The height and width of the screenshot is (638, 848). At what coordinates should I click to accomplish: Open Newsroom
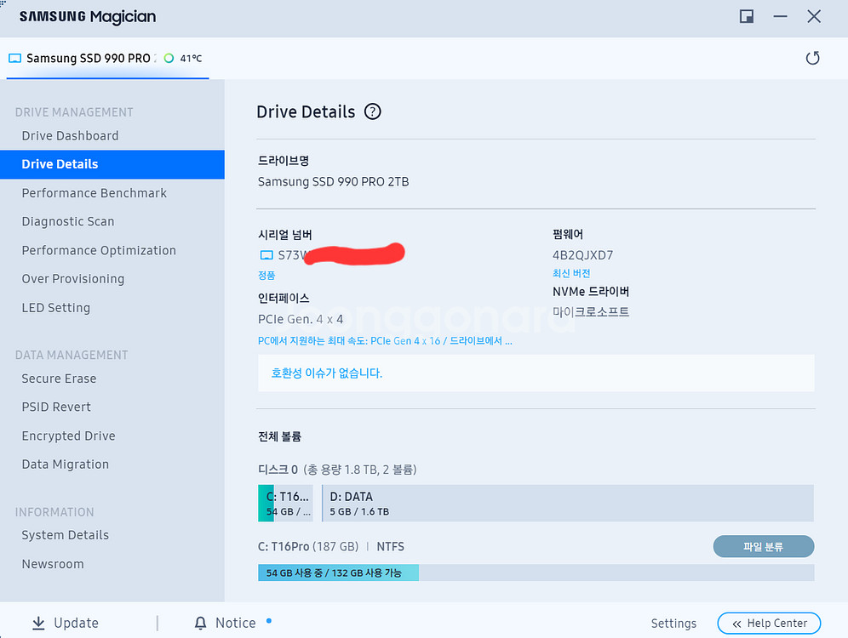click(53, 563)
